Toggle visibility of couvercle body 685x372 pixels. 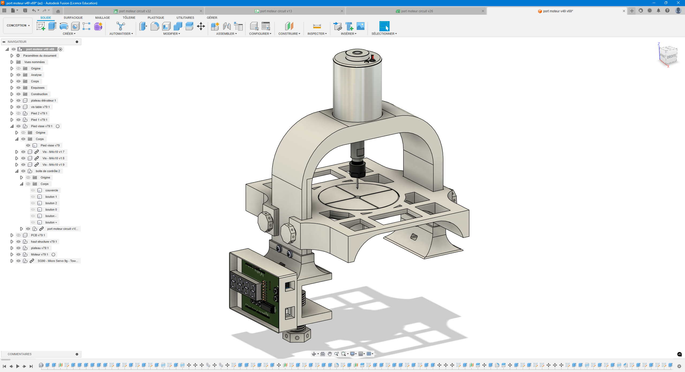[x=33, y=190]
